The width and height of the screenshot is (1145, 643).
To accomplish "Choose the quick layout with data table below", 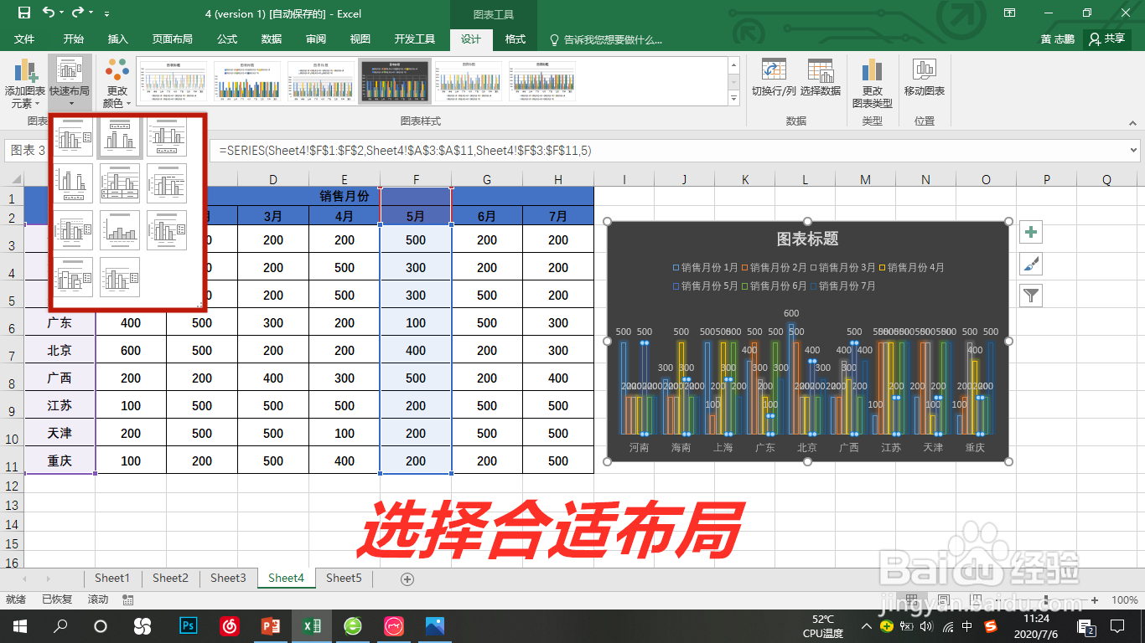I will [x=120, y=183].
